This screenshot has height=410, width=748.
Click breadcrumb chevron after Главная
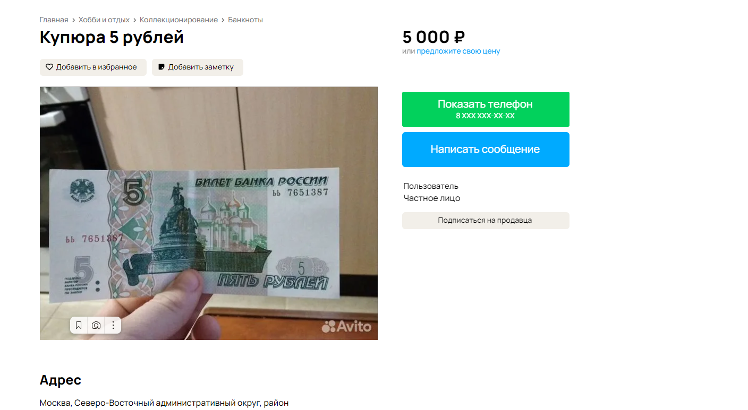(73, 20)
